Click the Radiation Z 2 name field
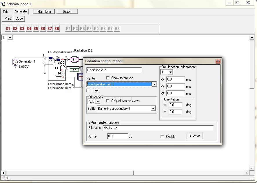 pyautogui.click(x=114, y=70)
